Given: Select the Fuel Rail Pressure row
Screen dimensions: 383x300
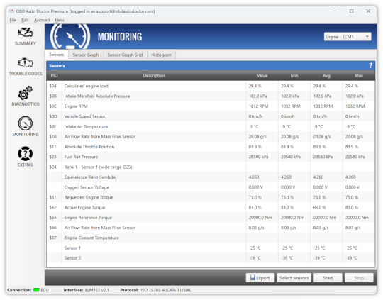Looking at the screenshot, I should (x=211, y=157).
